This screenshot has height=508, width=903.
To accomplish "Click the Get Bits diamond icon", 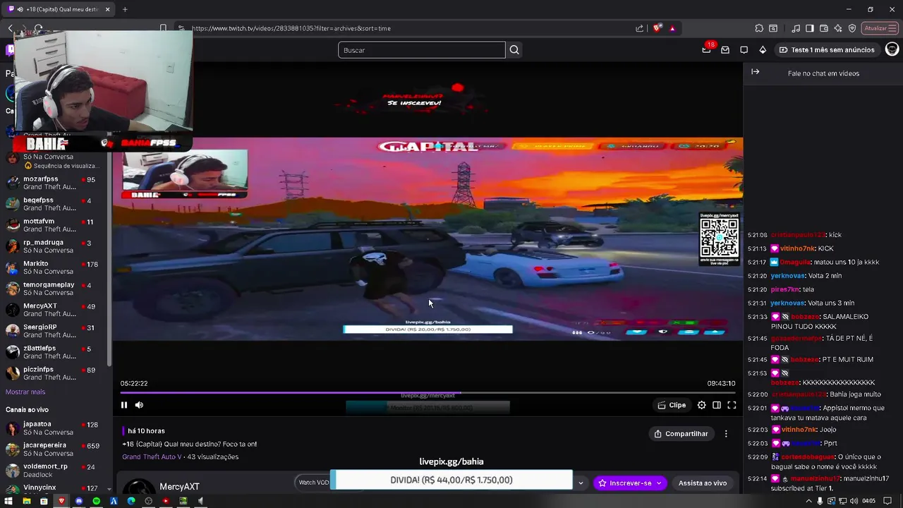I will click(x=763, y=50).
